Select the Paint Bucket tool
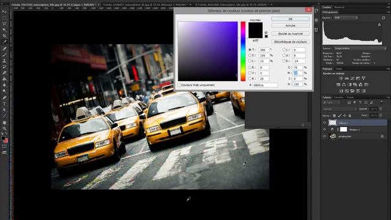This screenshot has width=391, height=220. pyautogui.click(x=4, y=79)
